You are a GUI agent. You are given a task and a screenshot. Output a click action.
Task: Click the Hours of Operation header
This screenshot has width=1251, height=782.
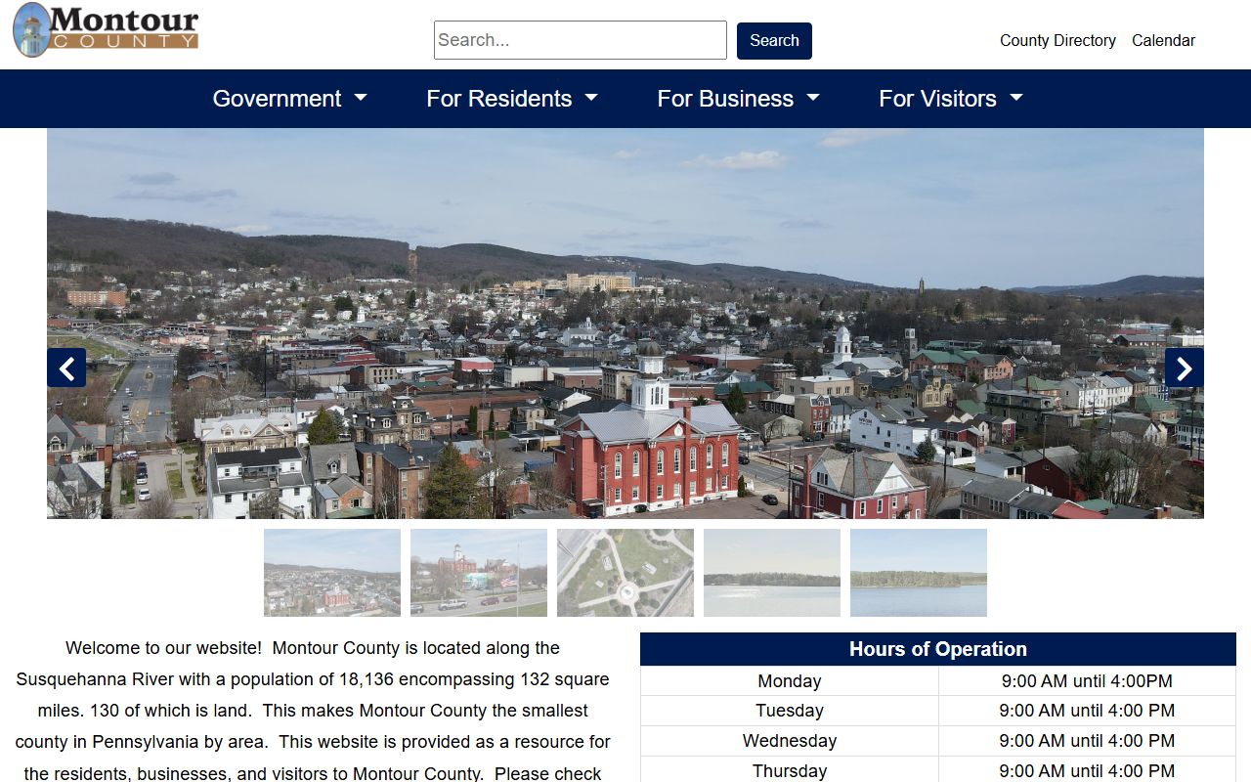pos(938,649)
